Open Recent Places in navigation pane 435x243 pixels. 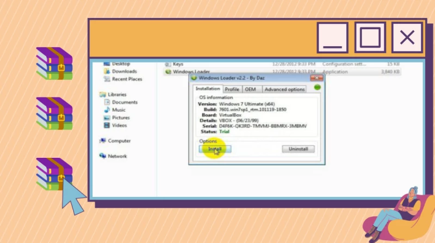pos(127,79)
